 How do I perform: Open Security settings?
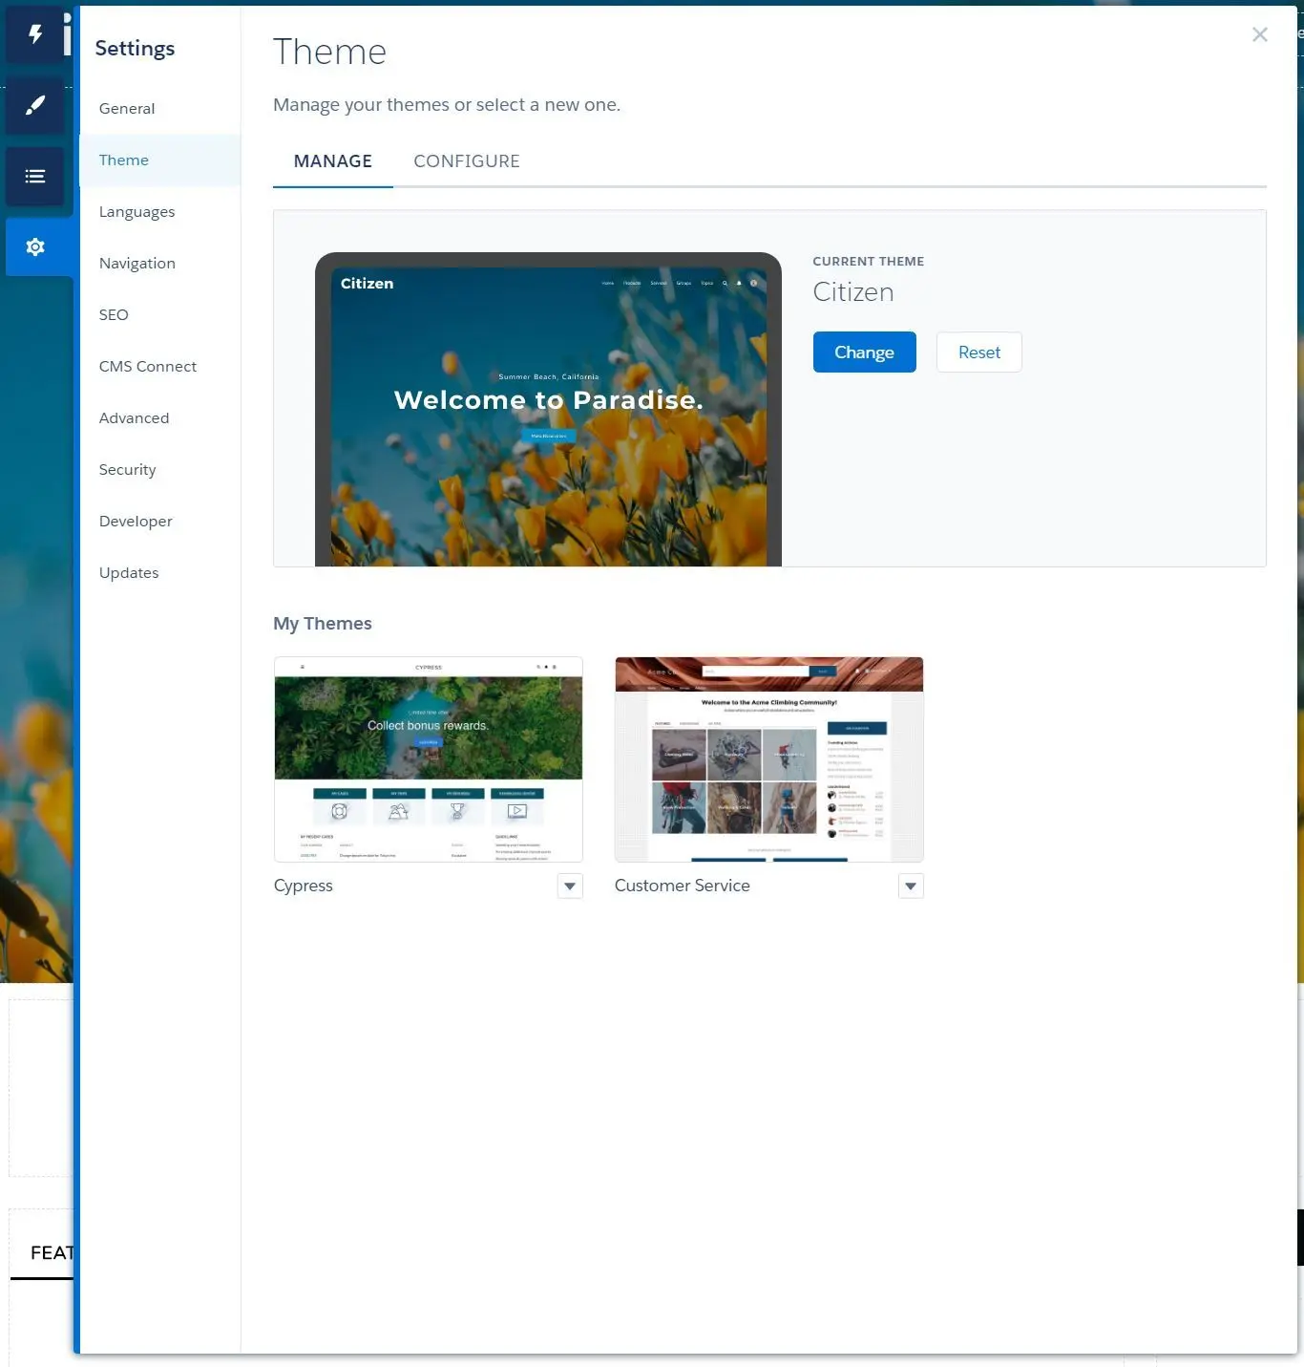[x=160, y=469]
